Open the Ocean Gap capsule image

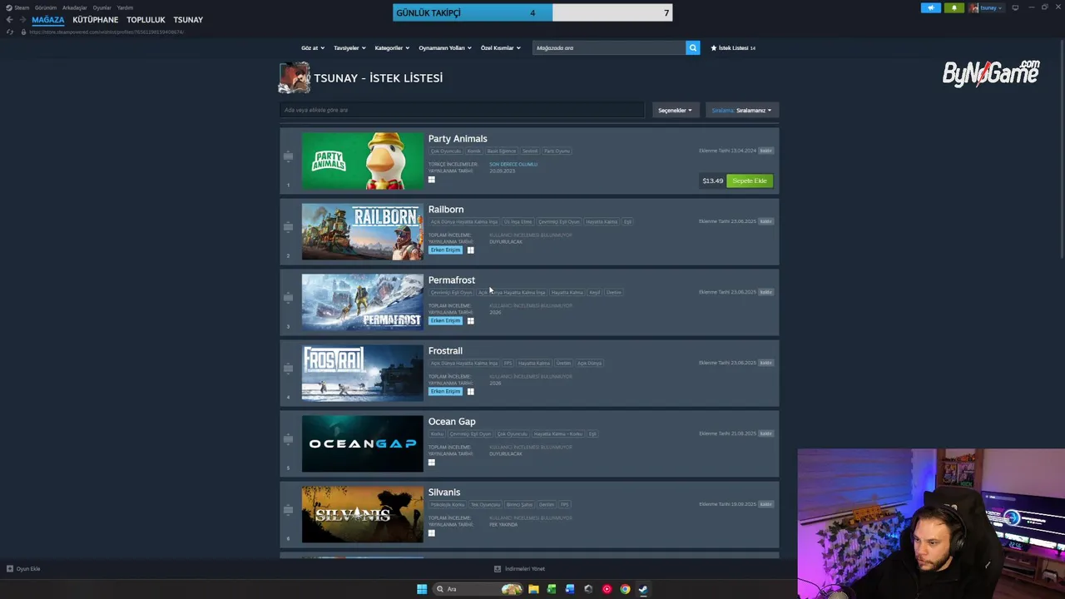click(362, 443)
